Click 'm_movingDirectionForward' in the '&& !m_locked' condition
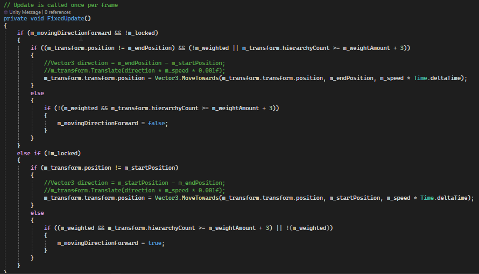 [71, 33]
